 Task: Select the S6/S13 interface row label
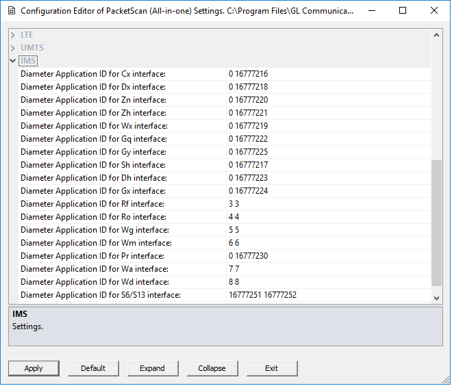tap(101, 295)
